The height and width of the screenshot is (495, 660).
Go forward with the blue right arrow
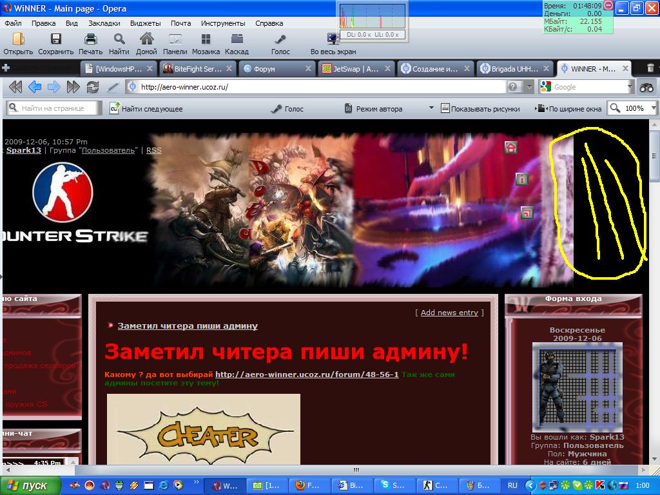54,87
